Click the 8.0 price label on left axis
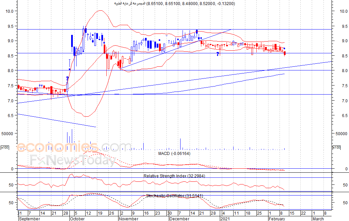Screen dimensions: 349x221 [x=11, y=70]
